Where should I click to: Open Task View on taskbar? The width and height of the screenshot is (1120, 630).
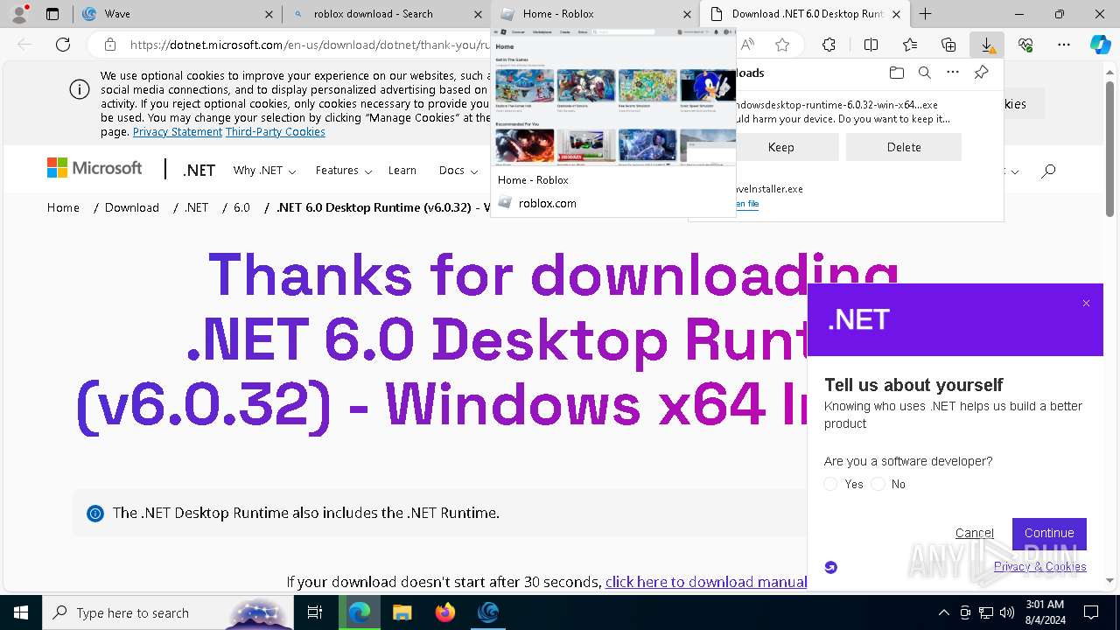[315, 612]
